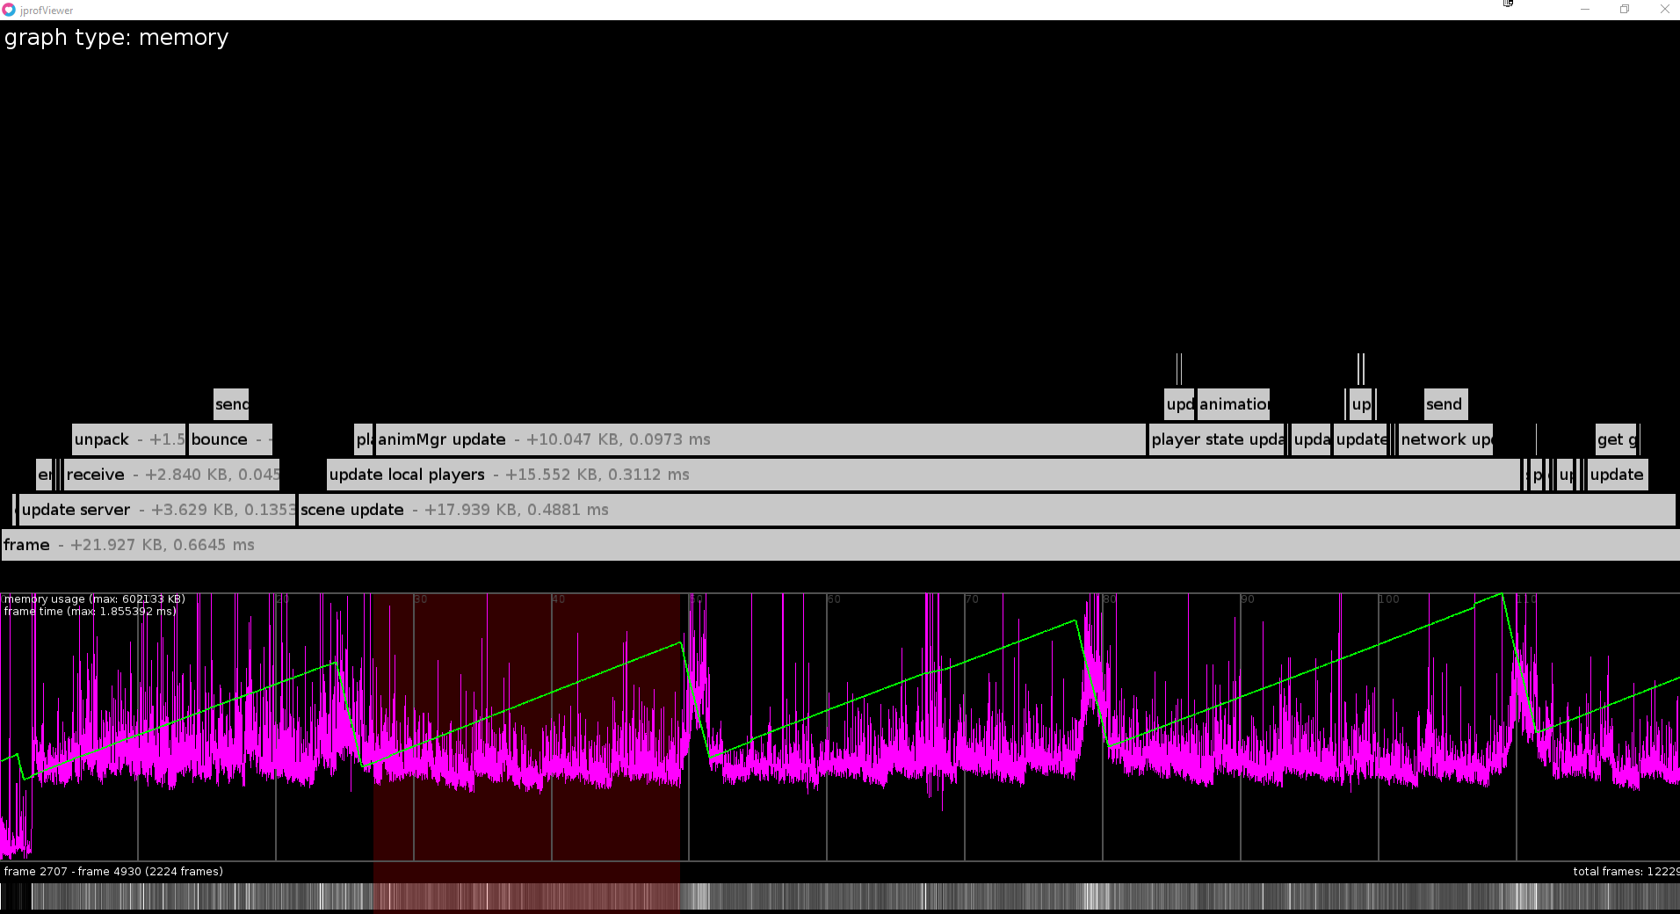This screenshot has width=1680, height=914.
Task: Click the update local players block
Action: [x=923, y=475]
